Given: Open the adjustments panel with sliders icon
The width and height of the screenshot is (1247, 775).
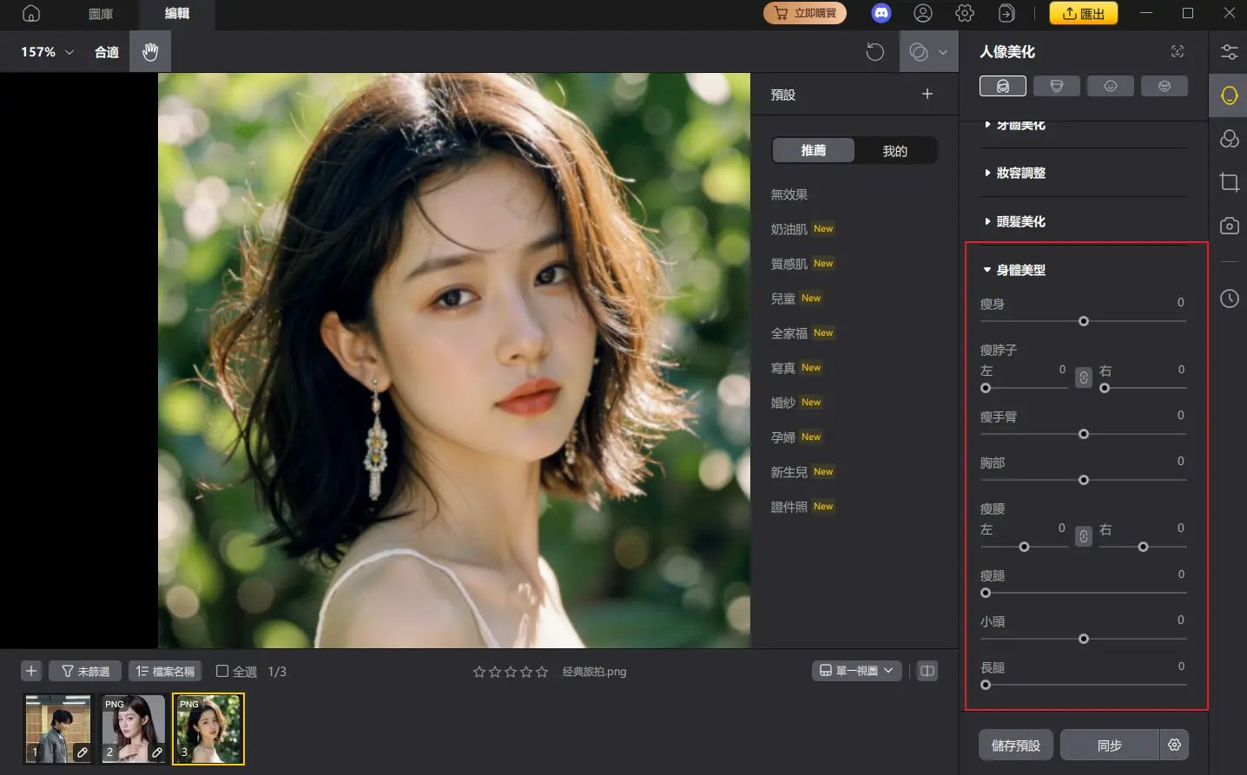Looking at the screenshot, I should click(x=1229, y=51).
